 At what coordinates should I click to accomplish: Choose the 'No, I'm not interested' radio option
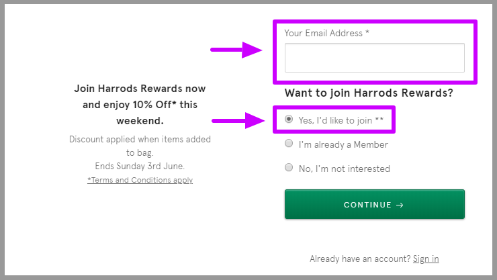pyautogui.click(x=289, y=167)
